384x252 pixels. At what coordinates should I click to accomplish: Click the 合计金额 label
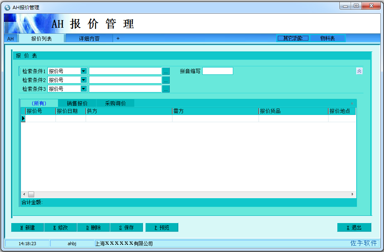(32, 202)
